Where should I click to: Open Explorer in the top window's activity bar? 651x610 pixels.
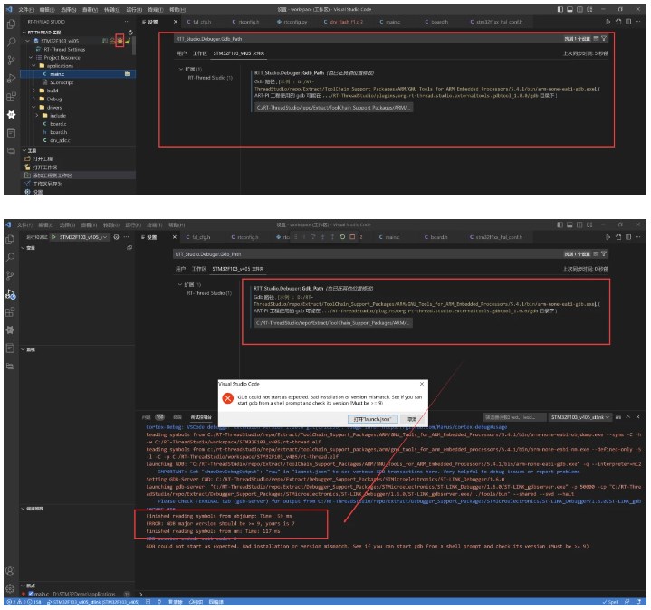click(x=11, y=24)
